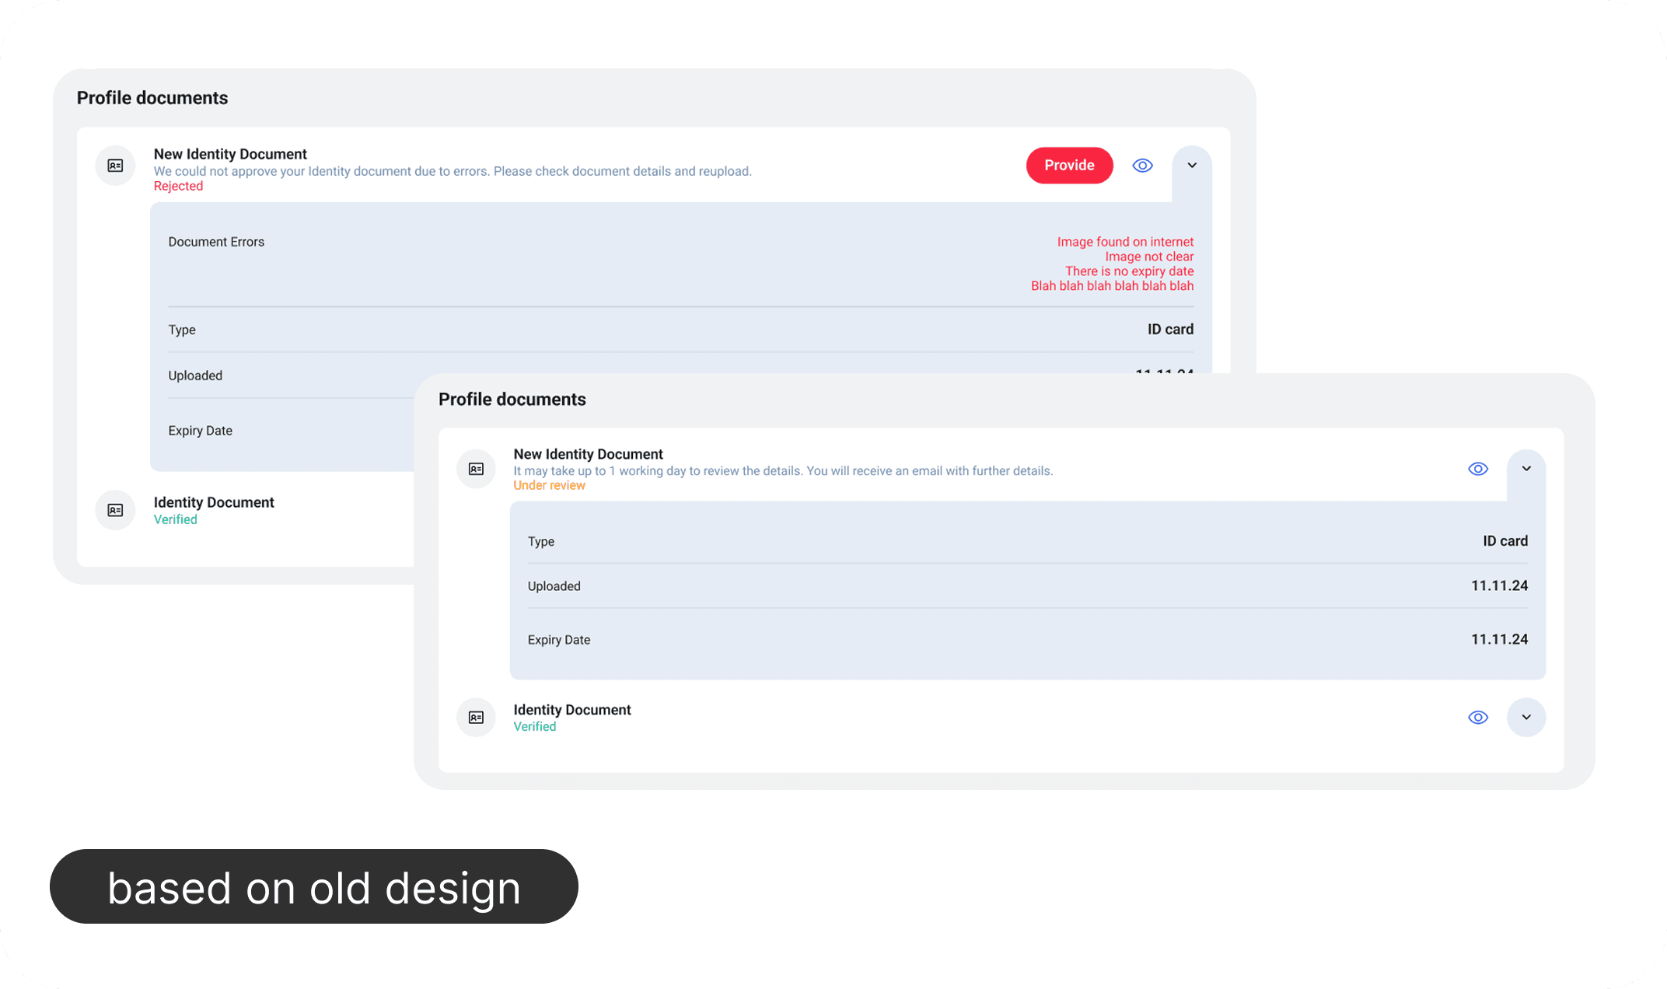Click the ID card icon beside the Verified document in the front panel
The width and height of the screenshot is (1667, 989).
[x=476, y=718]
